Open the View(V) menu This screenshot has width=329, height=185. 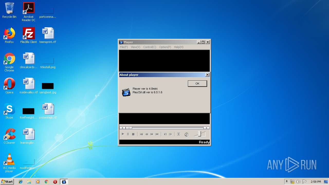pyautogui.click(x=135, y=47)
